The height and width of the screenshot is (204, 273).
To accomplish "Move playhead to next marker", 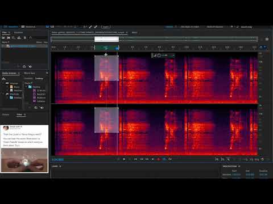I will coord(153,159).
